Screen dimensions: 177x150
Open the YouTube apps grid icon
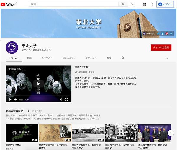point(145,4)
